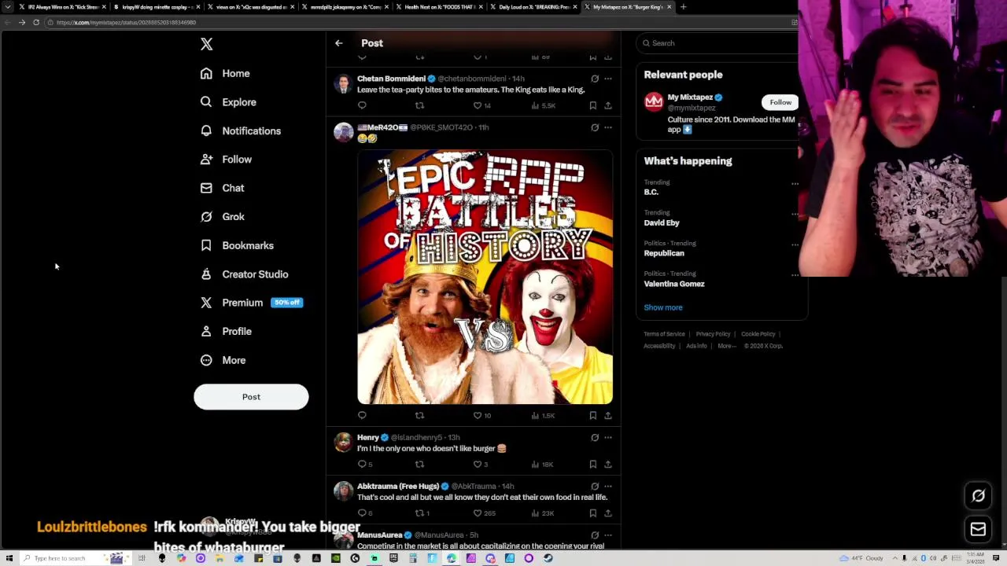Expand the footer More links
This screenshot has width=1007, height=566.
pos(725,346)
